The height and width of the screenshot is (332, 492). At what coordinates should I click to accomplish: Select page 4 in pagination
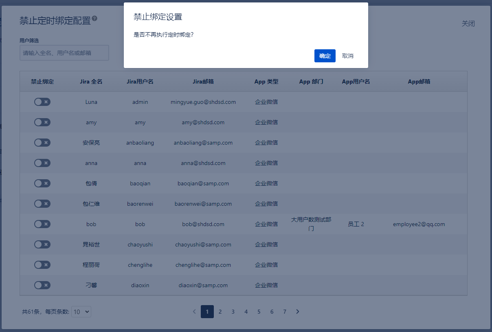click(x=246, y=312)
